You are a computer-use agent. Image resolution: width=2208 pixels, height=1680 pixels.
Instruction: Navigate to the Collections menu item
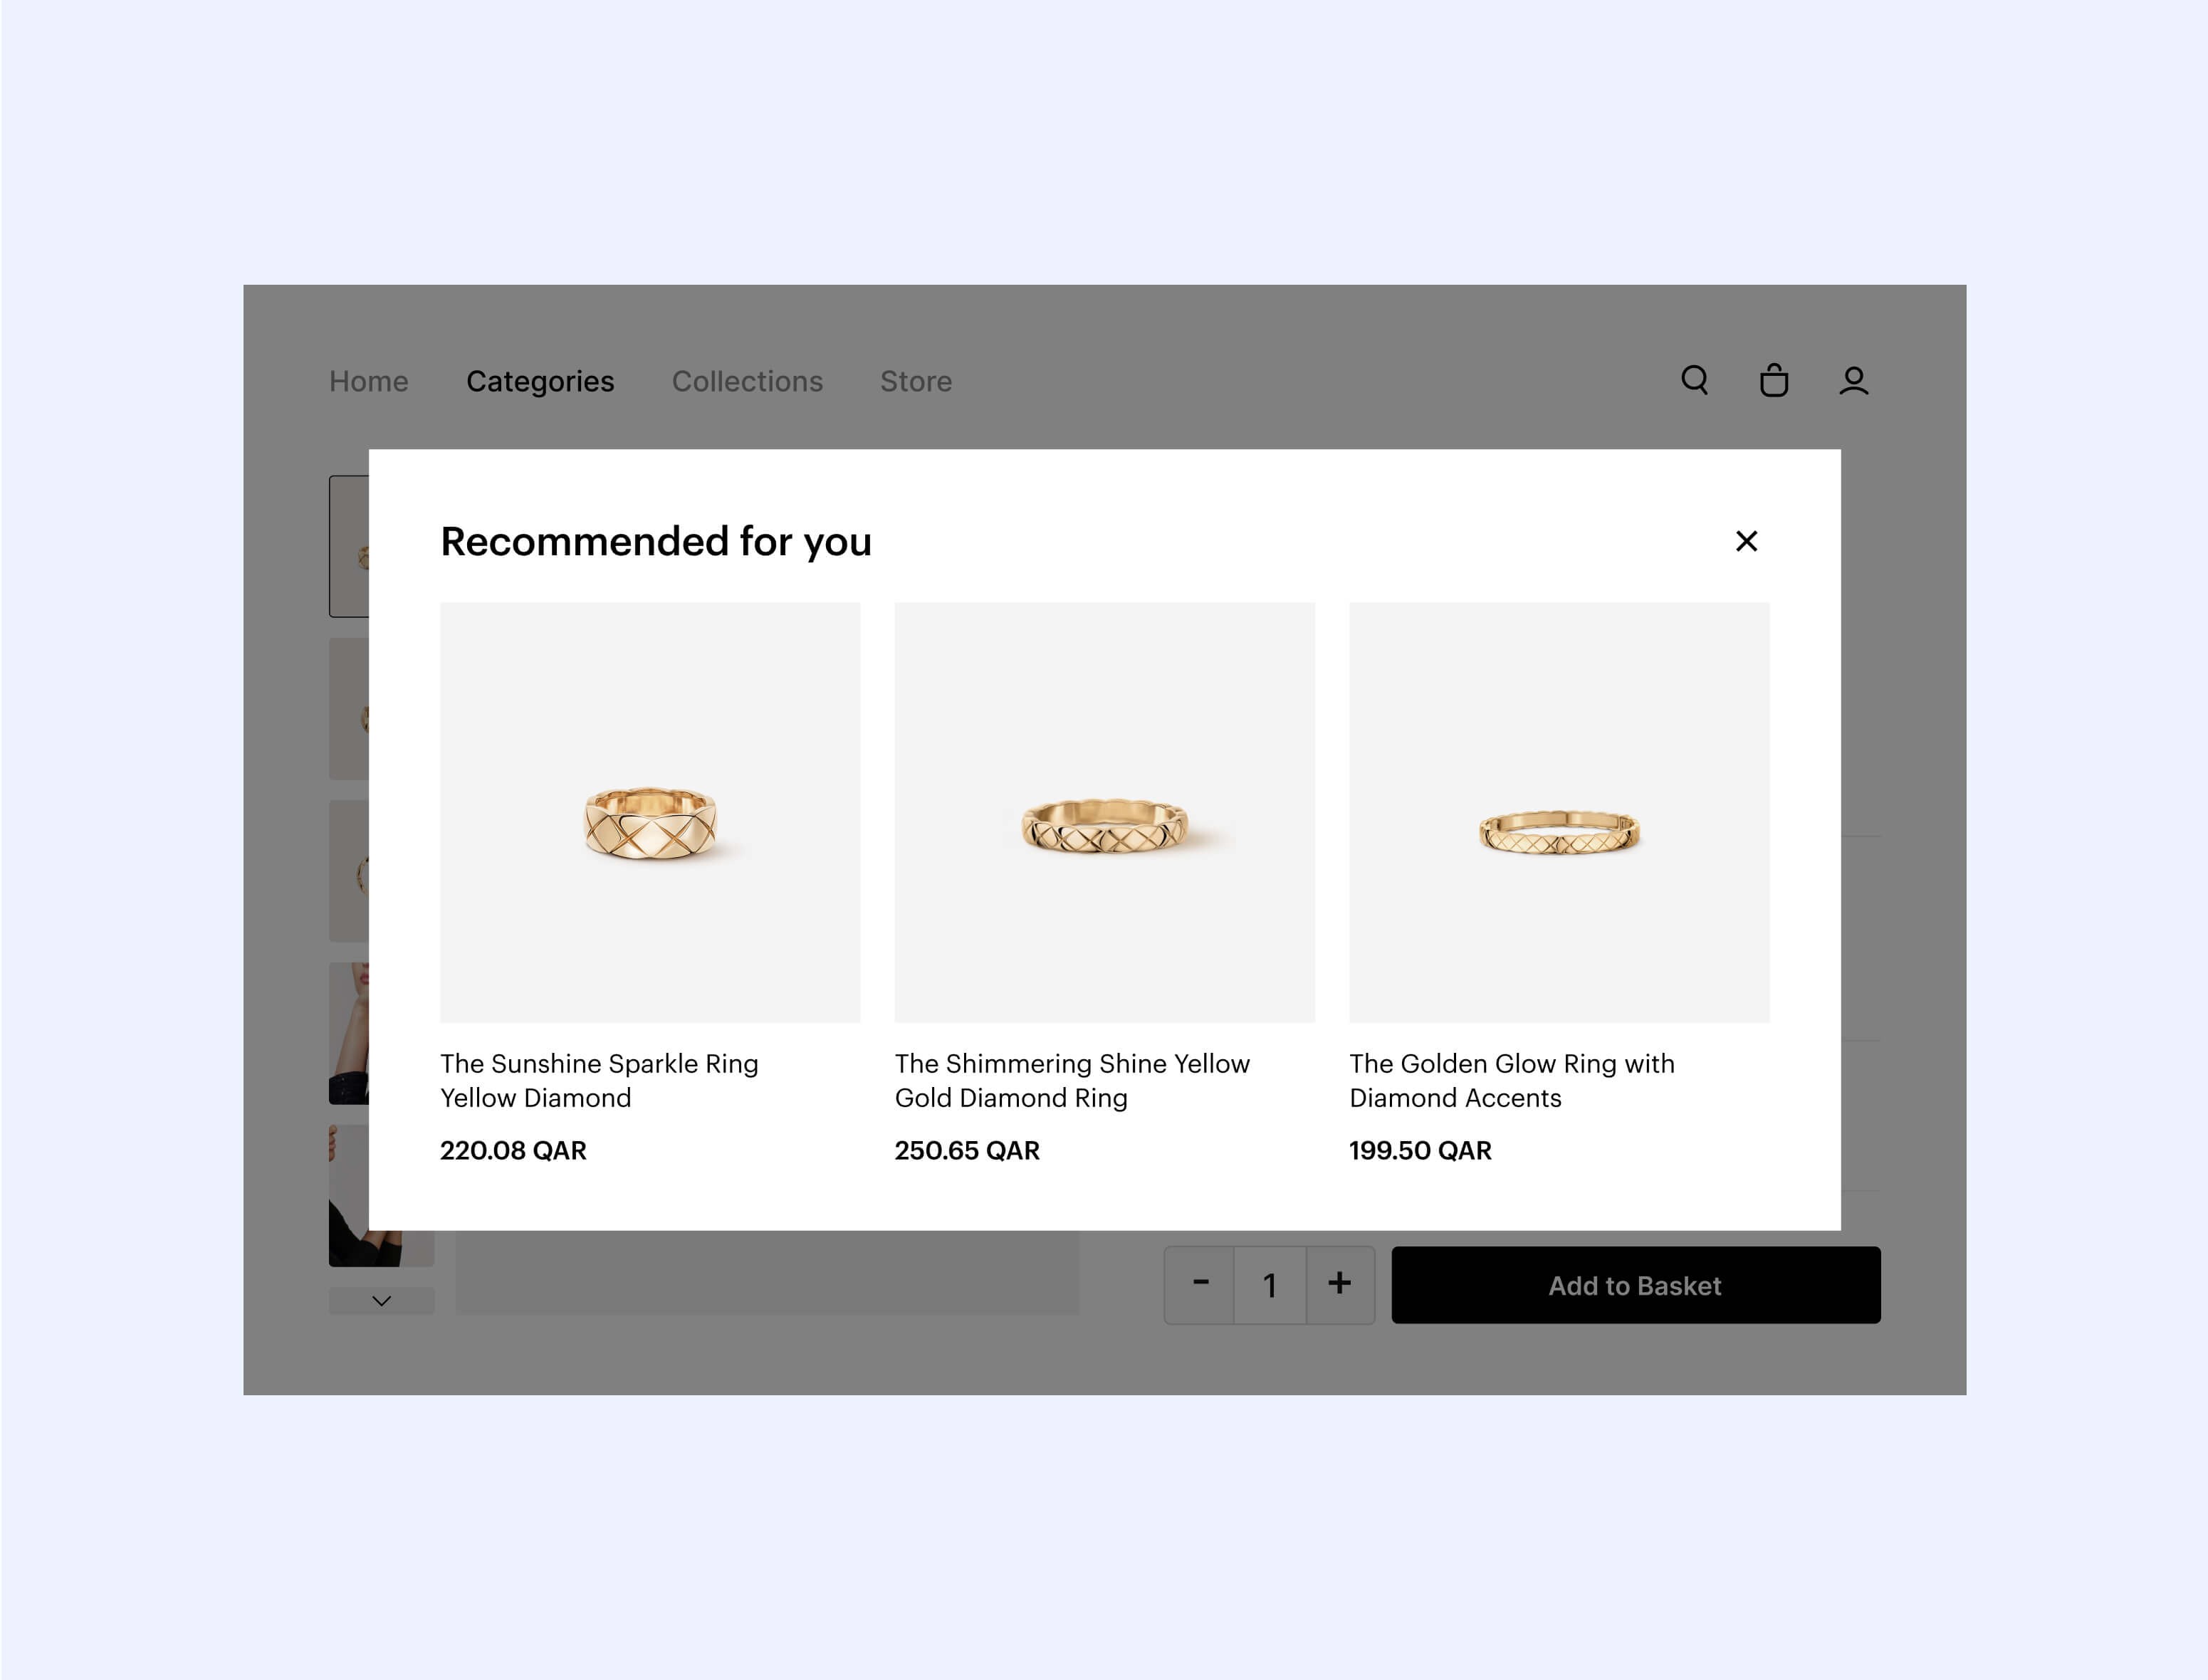745,379
